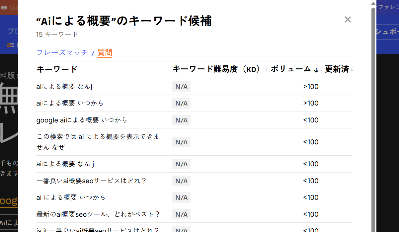
Task: Select the 質問 tab
Action: pyautogui.click(x=104, y=52)
